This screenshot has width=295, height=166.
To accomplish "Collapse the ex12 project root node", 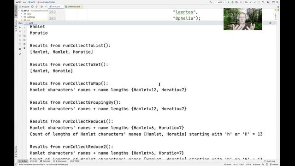I will pyautogui.click(x=19, y=10).
